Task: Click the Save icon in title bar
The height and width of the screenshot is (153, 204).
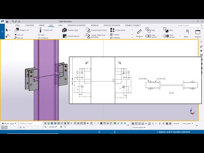Action: click(7, 22)
